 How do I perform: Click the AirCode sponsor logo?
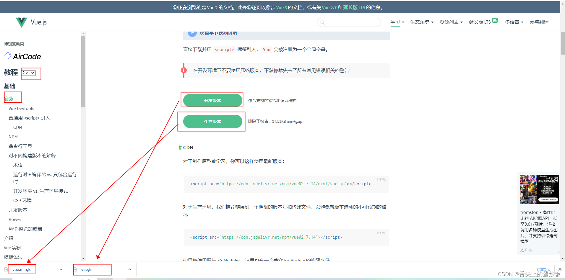(x=22, y=56)
